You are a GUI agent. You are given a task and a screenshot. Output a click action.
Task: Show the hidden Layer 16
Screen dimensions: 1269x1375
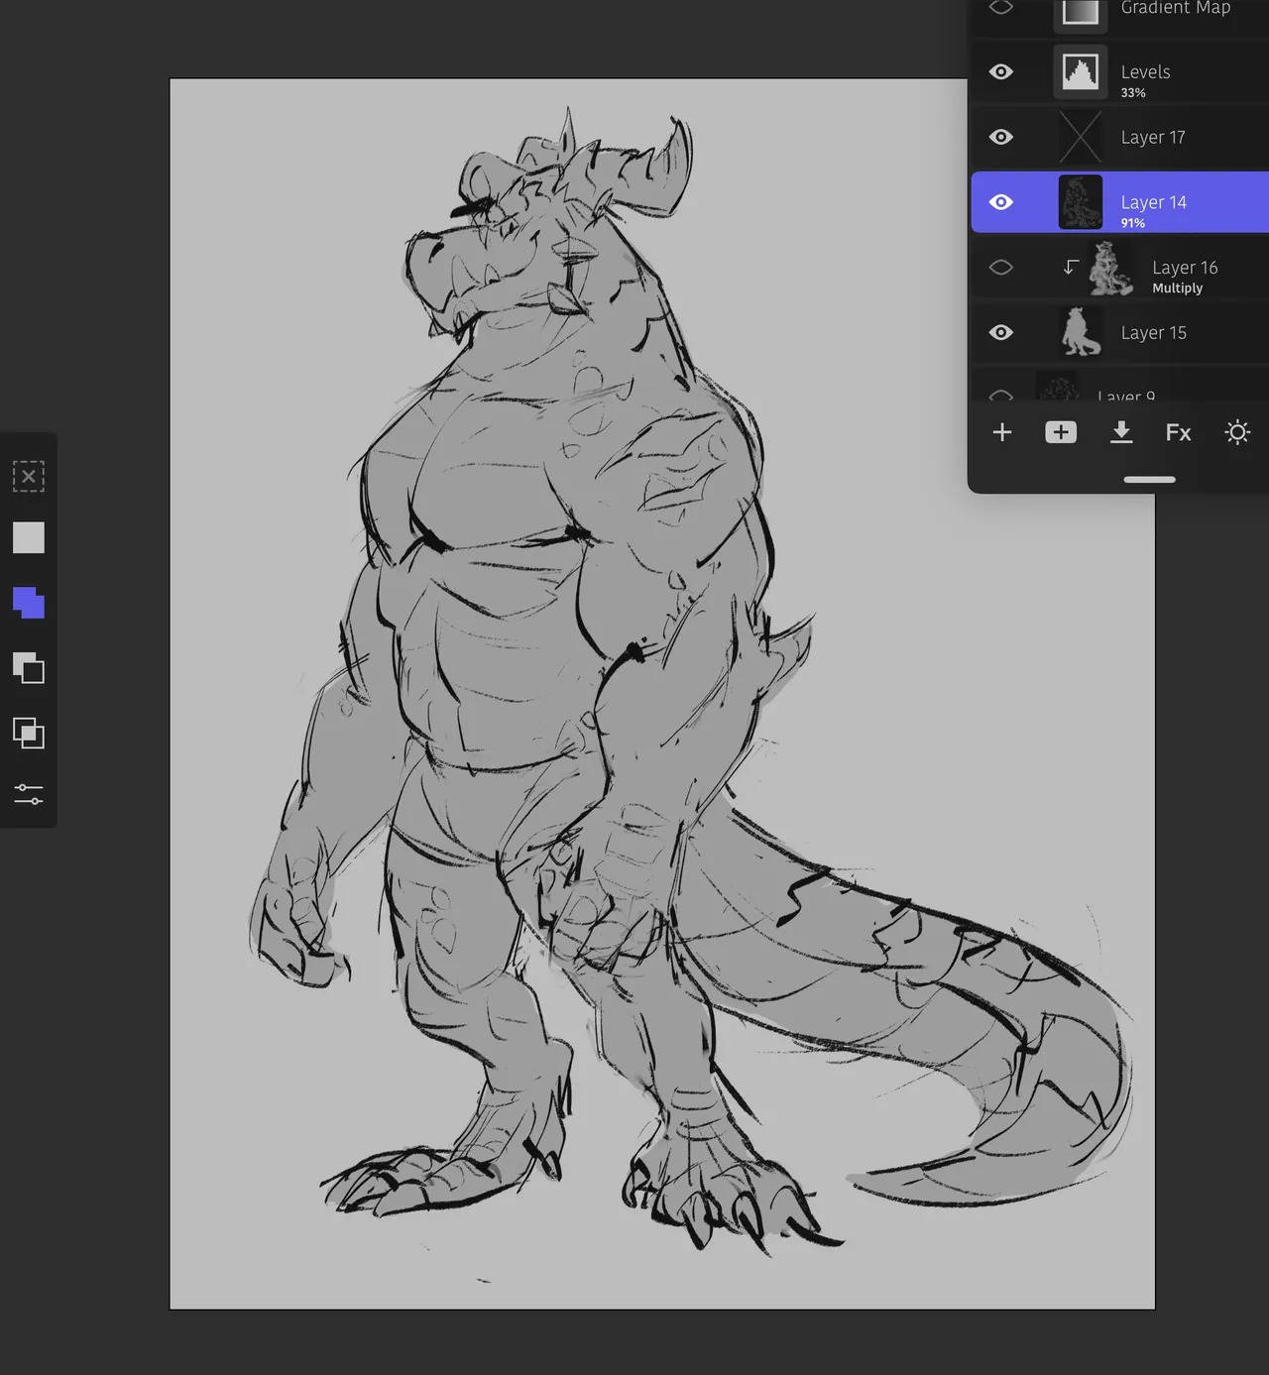coord(1001,268)
